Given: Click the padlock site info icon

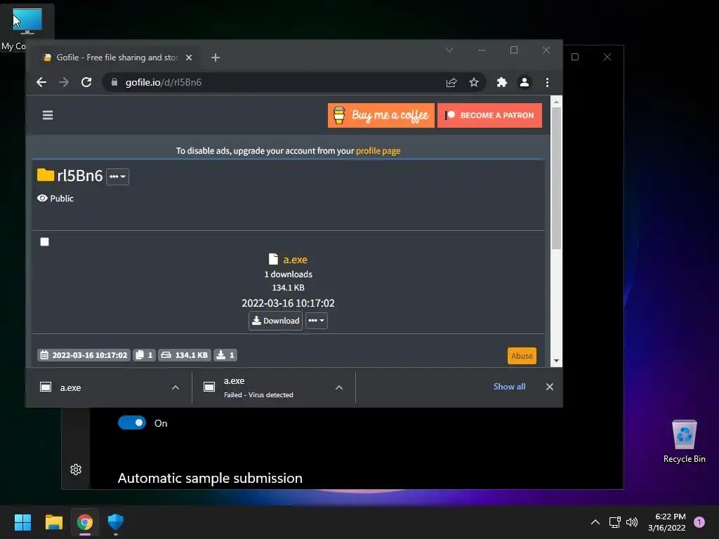Looking at the screenshot, I should coord(114,83).
